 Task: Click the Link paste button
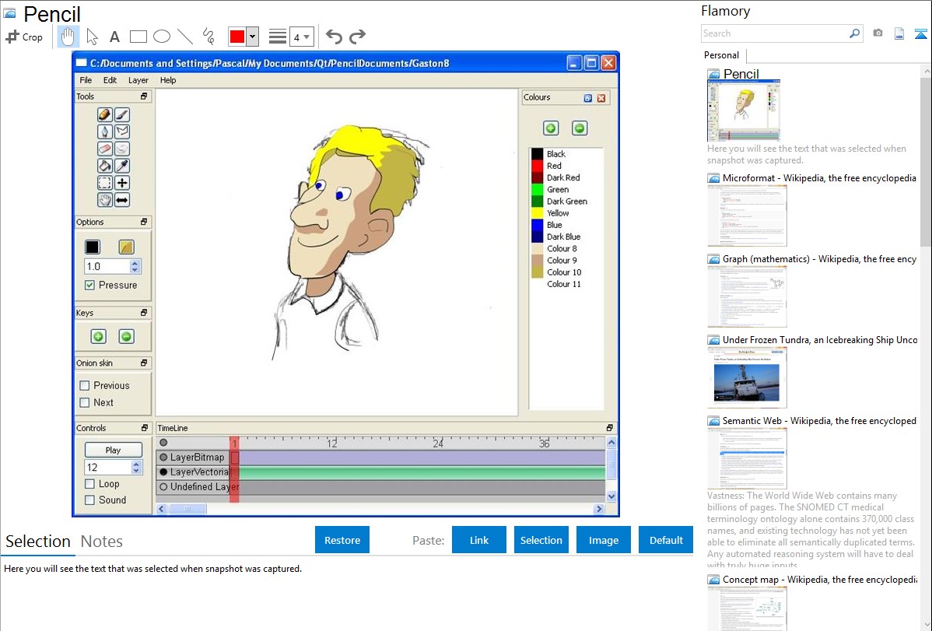479,540
